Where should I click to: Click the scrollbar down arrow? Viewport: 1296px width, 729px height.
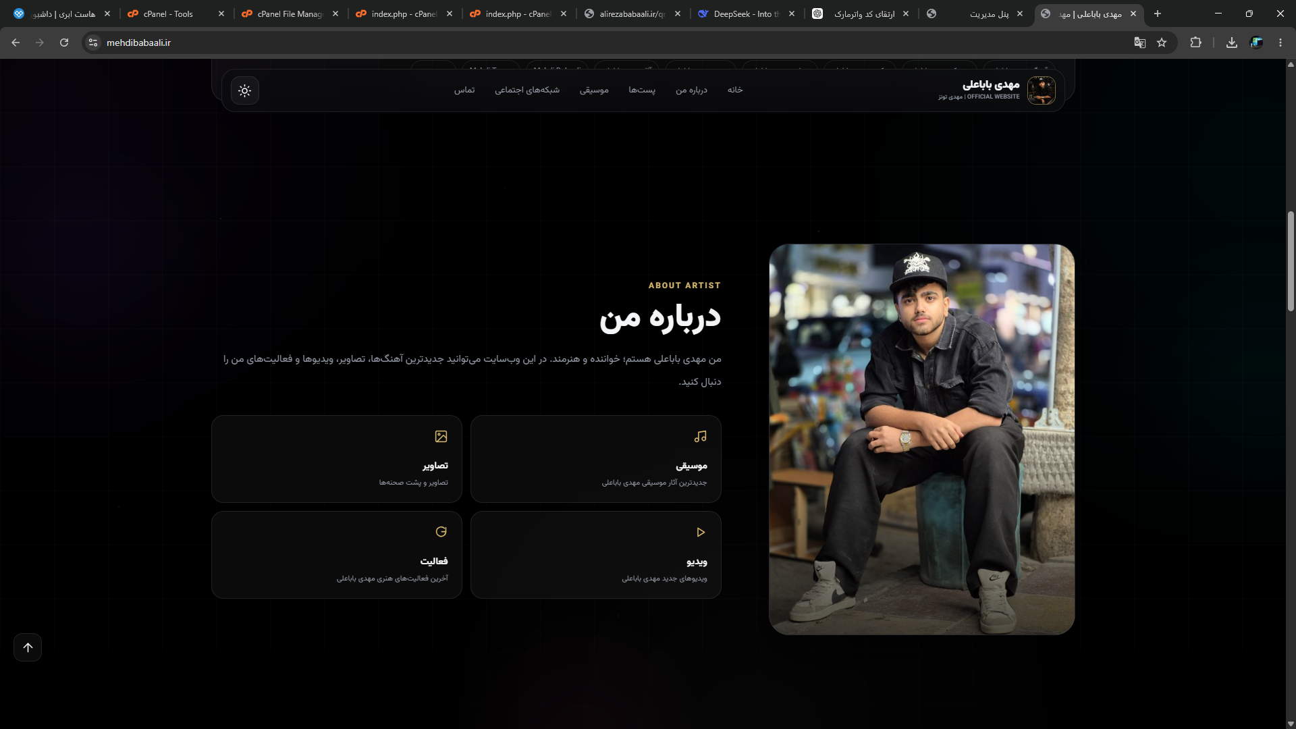click(1291, 724)
